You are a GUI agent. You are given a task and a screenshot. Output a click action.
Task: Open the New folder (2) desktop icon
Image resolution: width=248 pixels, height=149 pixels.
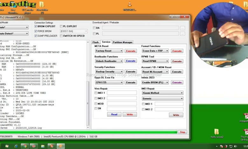click(42, 7)
